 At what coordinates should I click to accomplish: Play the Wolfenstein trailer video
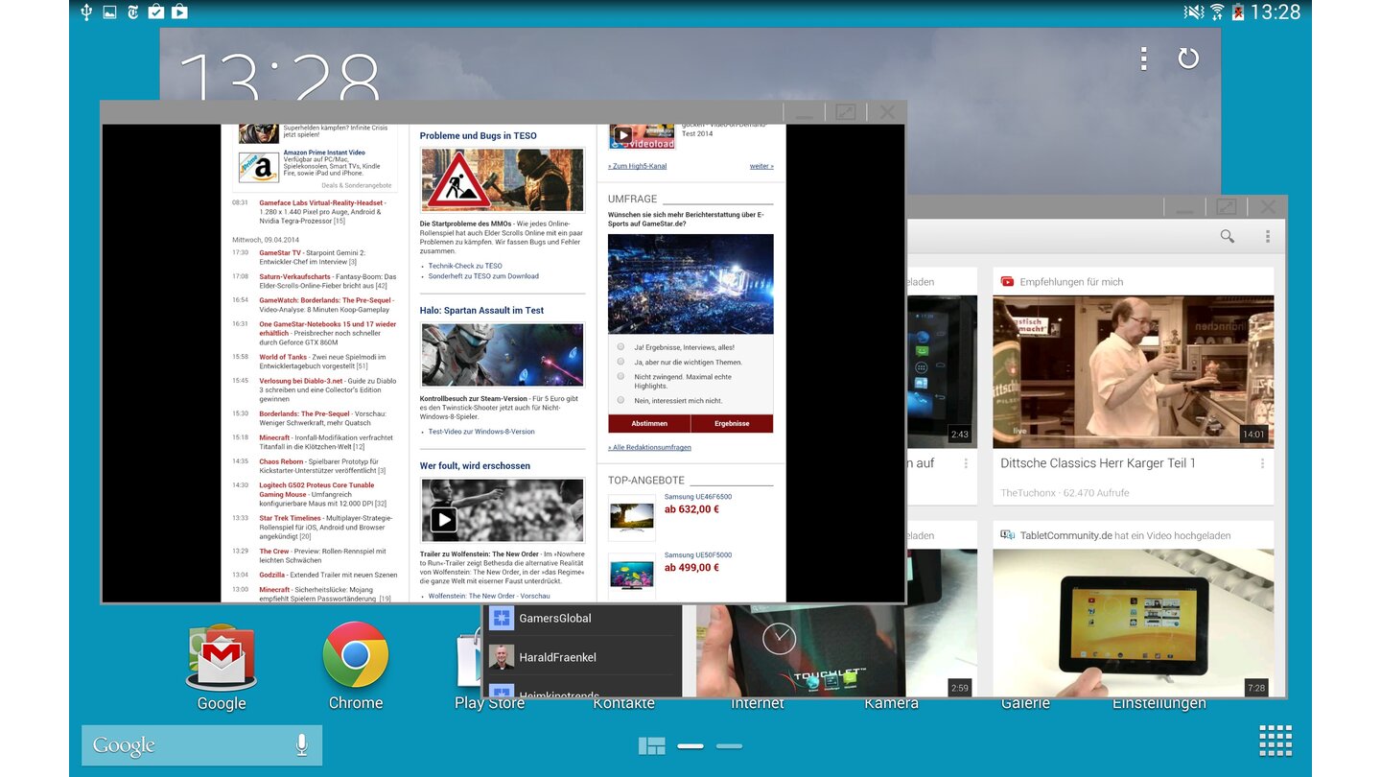click(443, 520)
